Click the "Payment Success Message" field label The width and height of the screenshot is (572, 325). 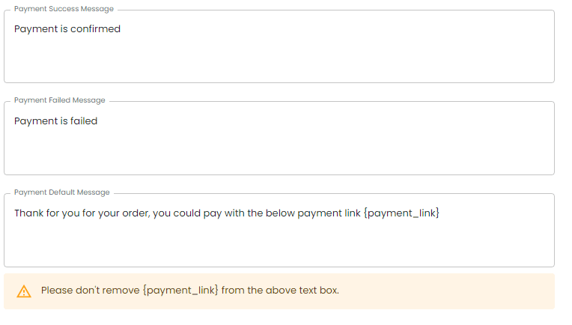pyautogui.click(x=64, y=9)
